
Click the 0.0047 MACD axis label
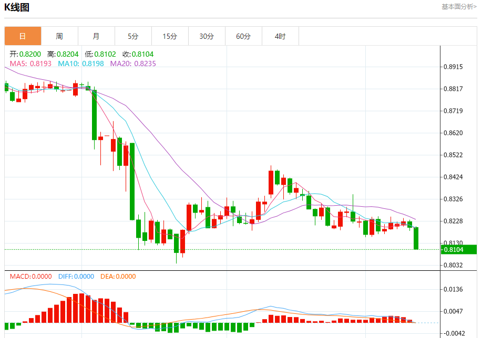pyautogui.click(x=453, y=312)
